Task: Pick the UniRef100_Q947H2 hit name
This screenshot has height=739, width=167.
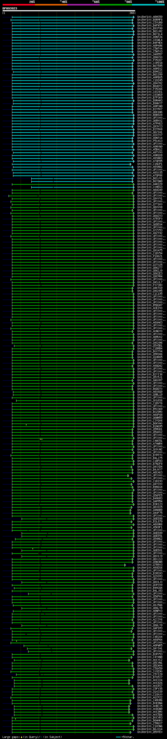Action: point(150,83)
